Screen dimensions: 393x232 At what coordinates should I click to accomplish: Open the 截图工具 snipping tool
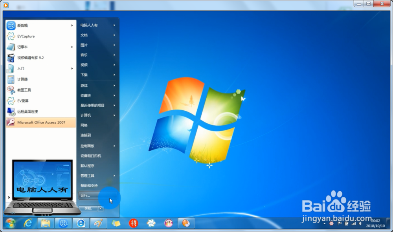pos(41,90)
